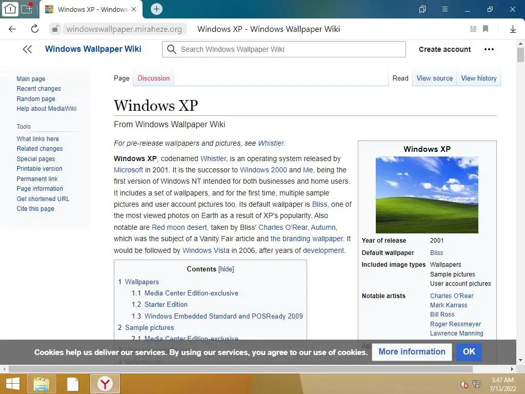Open What links here
This screenshot has height=394, width=525.
click(x=38, y=139)
